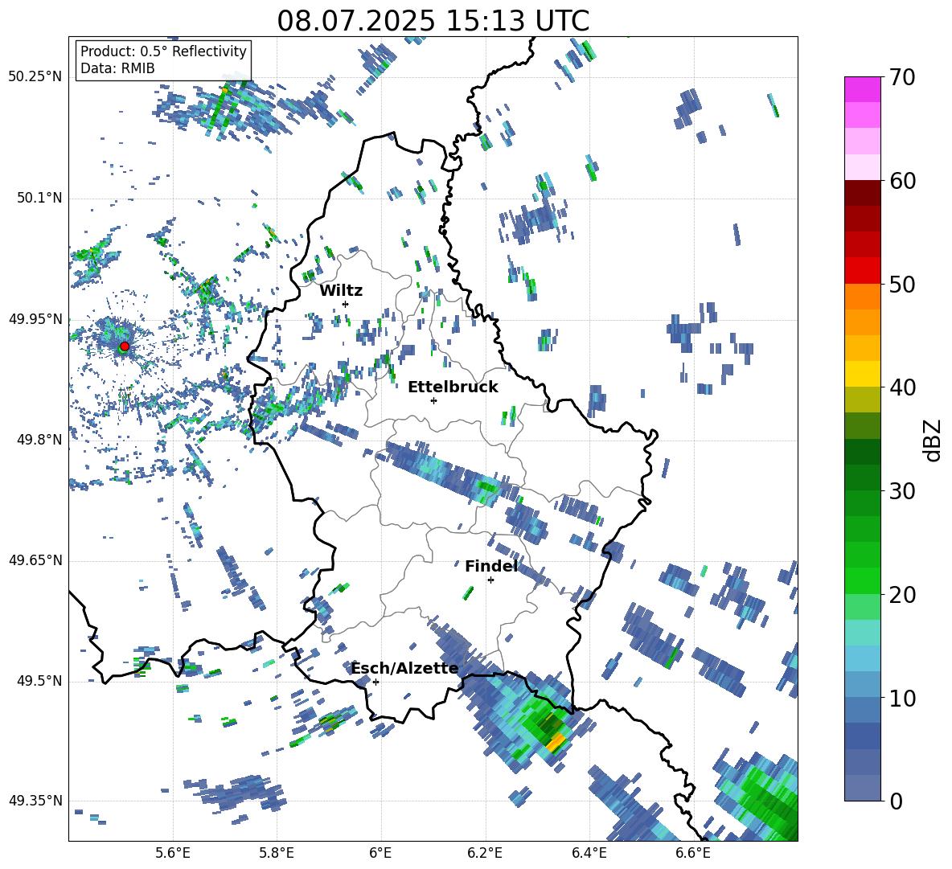952x869 pixels.
Task: Click the Data: RMIB text
Action: pos(117,68)
